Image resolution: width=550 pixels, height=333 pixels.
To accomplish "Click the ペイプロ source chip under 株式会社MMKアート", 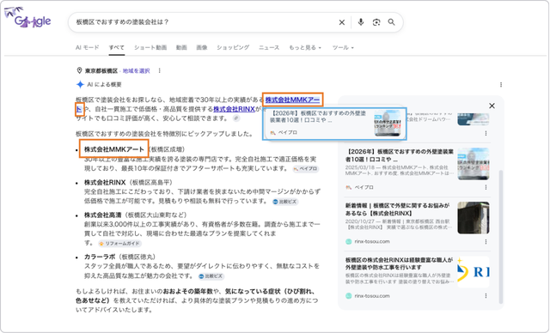I will (x=306, y=169).
